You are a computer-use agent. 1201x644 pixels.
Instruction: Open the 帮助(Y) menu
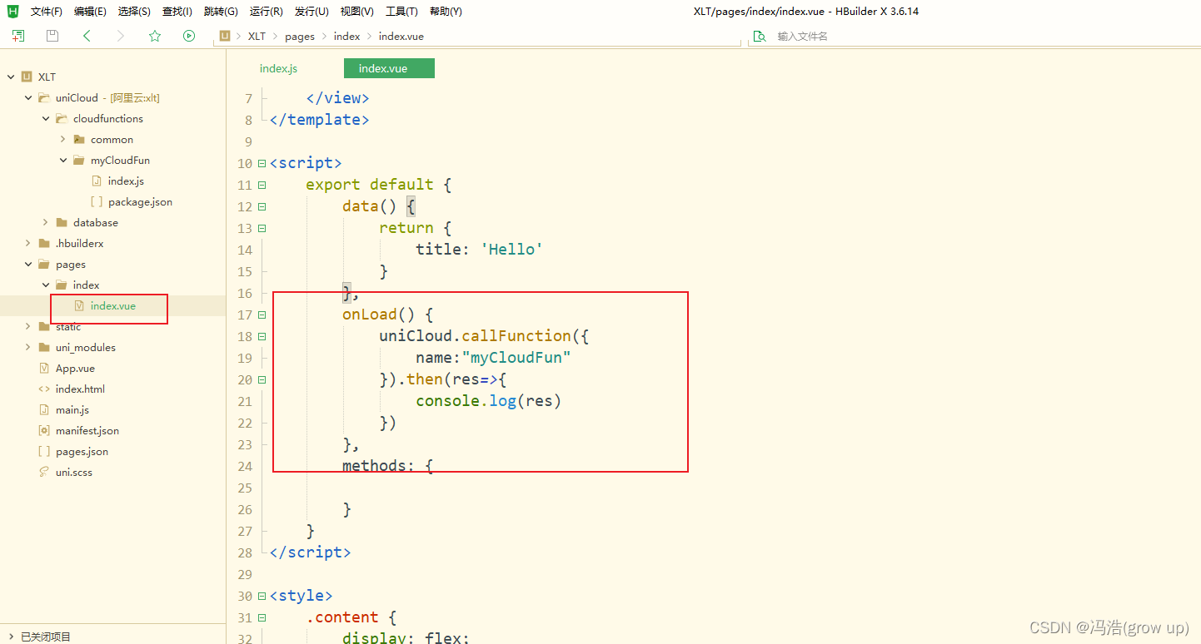click(446, 12)
